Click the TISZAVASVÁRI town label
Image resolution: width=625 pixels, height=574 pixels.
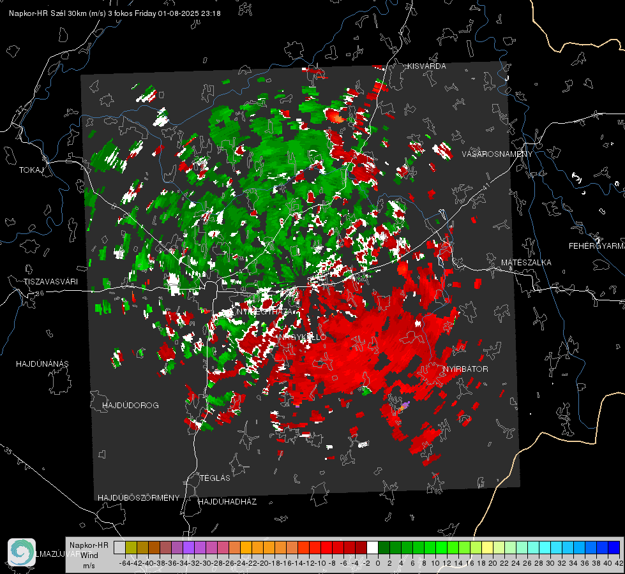tap(50, 282)
